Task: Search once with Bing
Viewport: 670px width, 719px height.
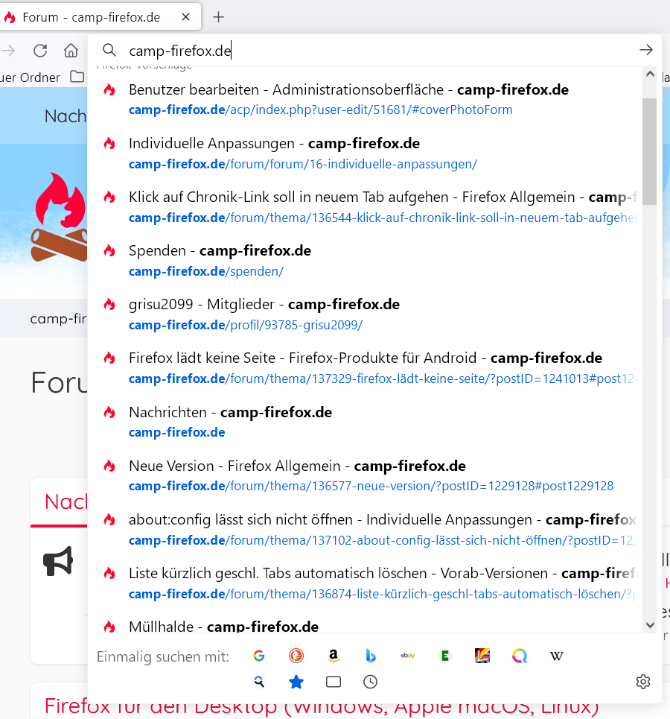Action: point(370,656)
